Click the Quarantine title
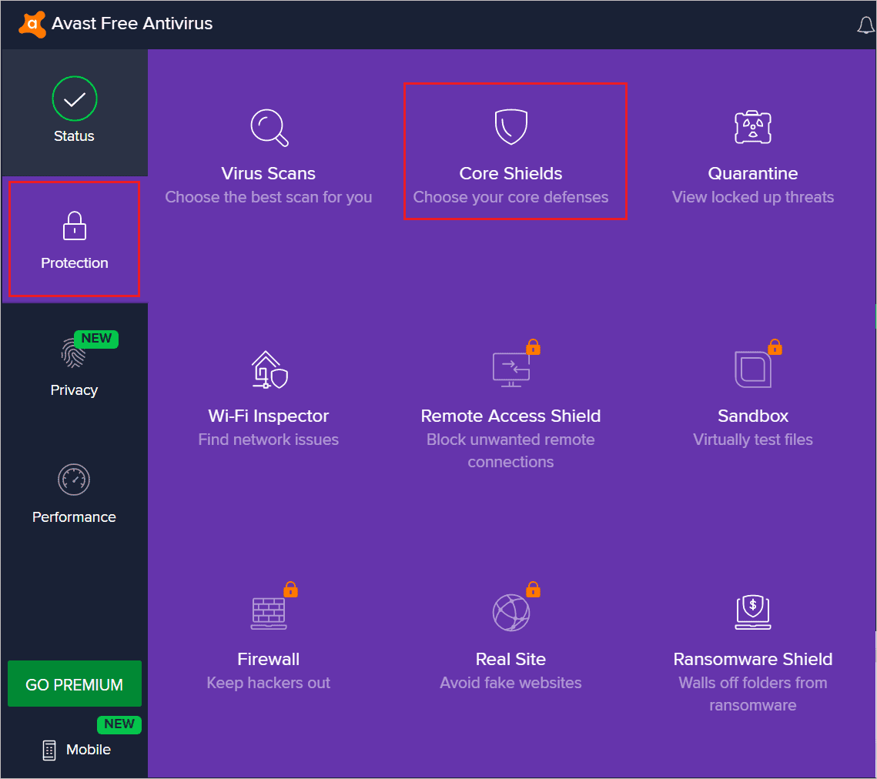 pyautogui.click(x=753, y=173)
